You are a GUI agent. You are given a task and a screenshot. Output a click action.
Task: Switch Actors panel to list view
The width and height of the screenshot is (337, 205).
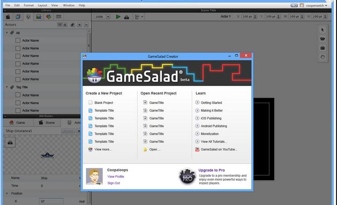[x=60, y=25]
